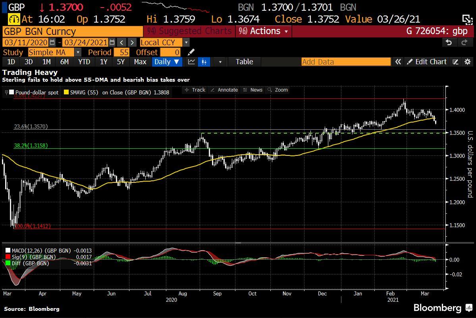Click the intraday sparkline thumbnail
The image size is (476, 318).
pos(175,7)
